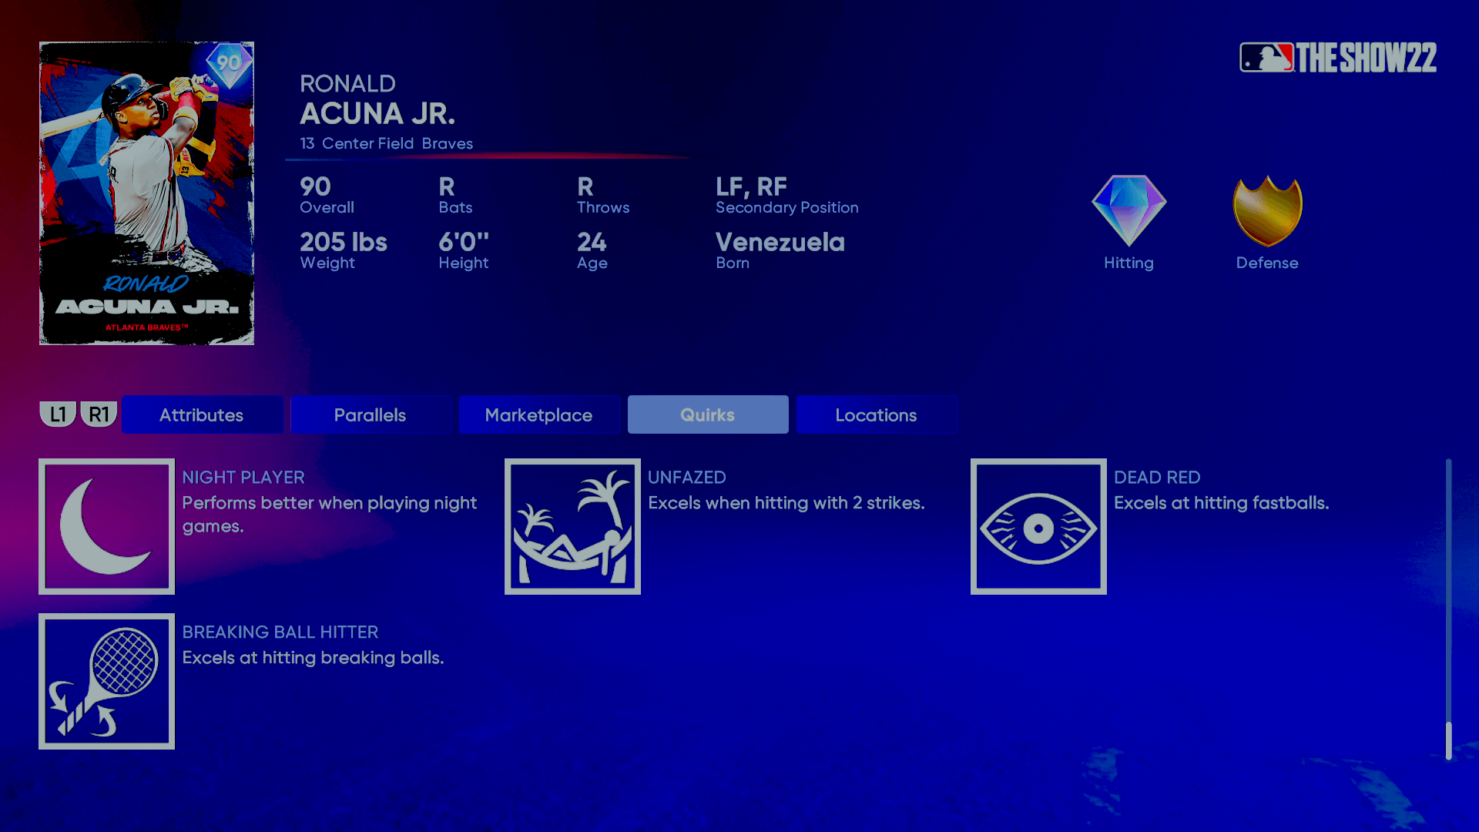Toggle the Quirks tab selection
The height and width of the screenshot is (832, 1479).
[x=707, y=414]
